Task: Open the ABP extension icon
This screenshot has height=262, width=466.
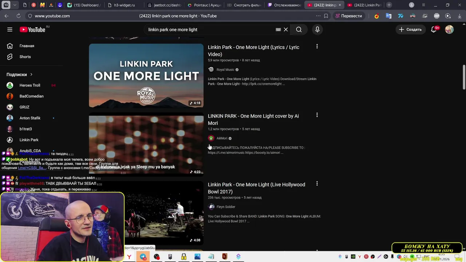Action: point(437,16)
